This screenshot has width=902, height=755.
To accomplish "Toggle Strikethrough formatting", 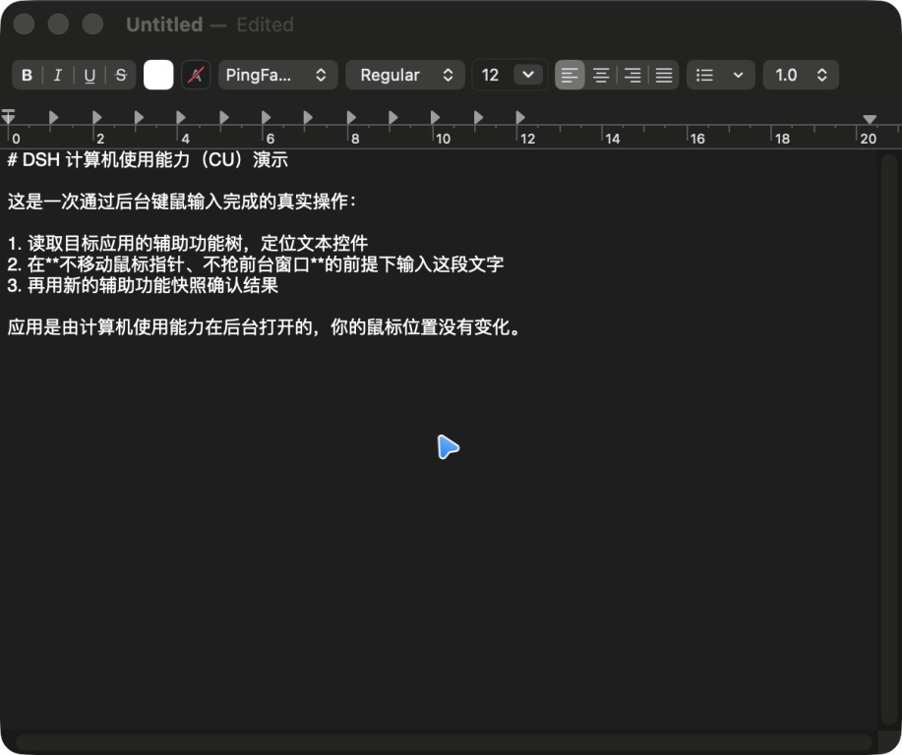I will click(x=121, y=76).
